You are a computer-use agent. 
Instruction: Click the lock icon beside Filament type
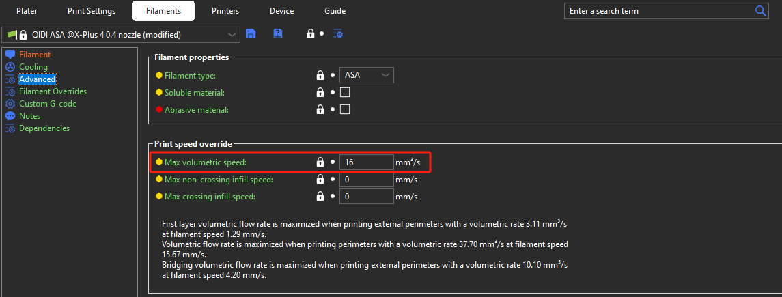319,75
